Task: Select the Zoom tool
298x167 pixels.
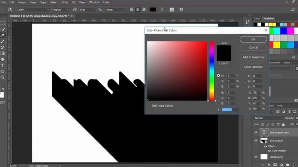Action: pyautogui.click(x=3, y=77)
